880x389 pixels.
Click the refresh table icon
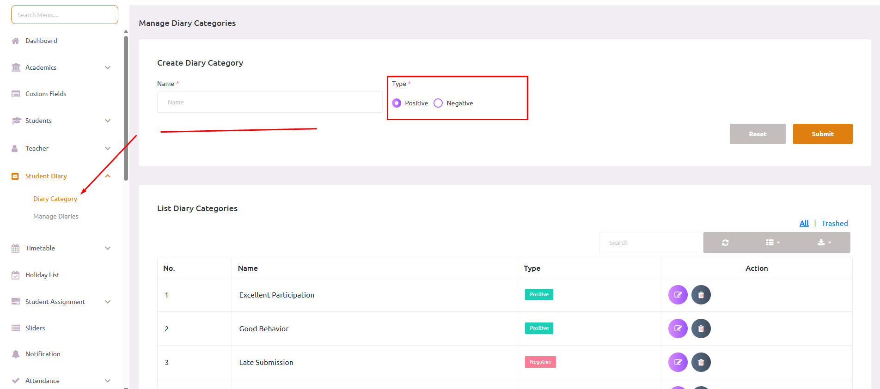point(725,243)
